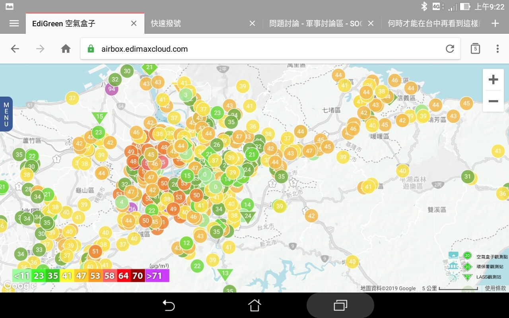Zoom out of the map
509x318 pixels.
(493, 101)
